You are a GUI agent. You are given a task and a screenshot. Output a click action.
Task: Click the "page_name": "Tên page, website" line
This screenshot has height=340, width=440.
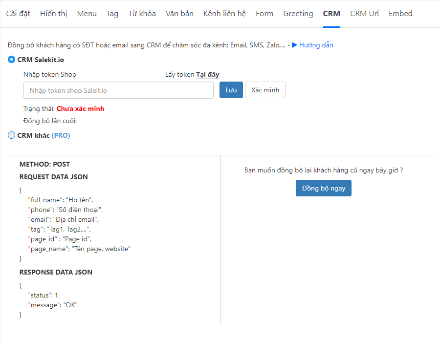(79, 249)
